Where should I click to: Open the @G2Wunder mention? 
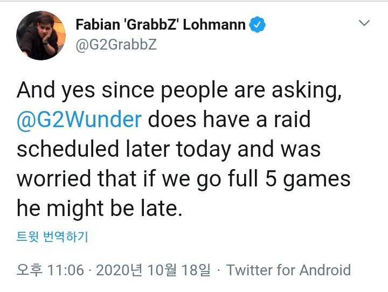click(x=79, y=119)
